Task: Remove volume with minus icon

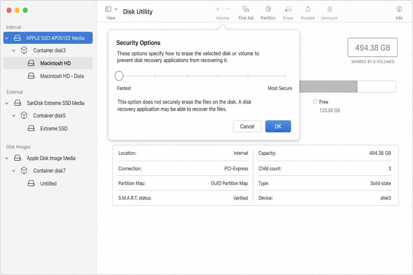Action: click(227, 9)
